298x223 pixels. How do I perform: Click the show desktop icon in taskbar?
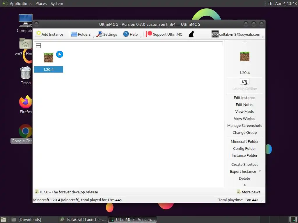3,220
